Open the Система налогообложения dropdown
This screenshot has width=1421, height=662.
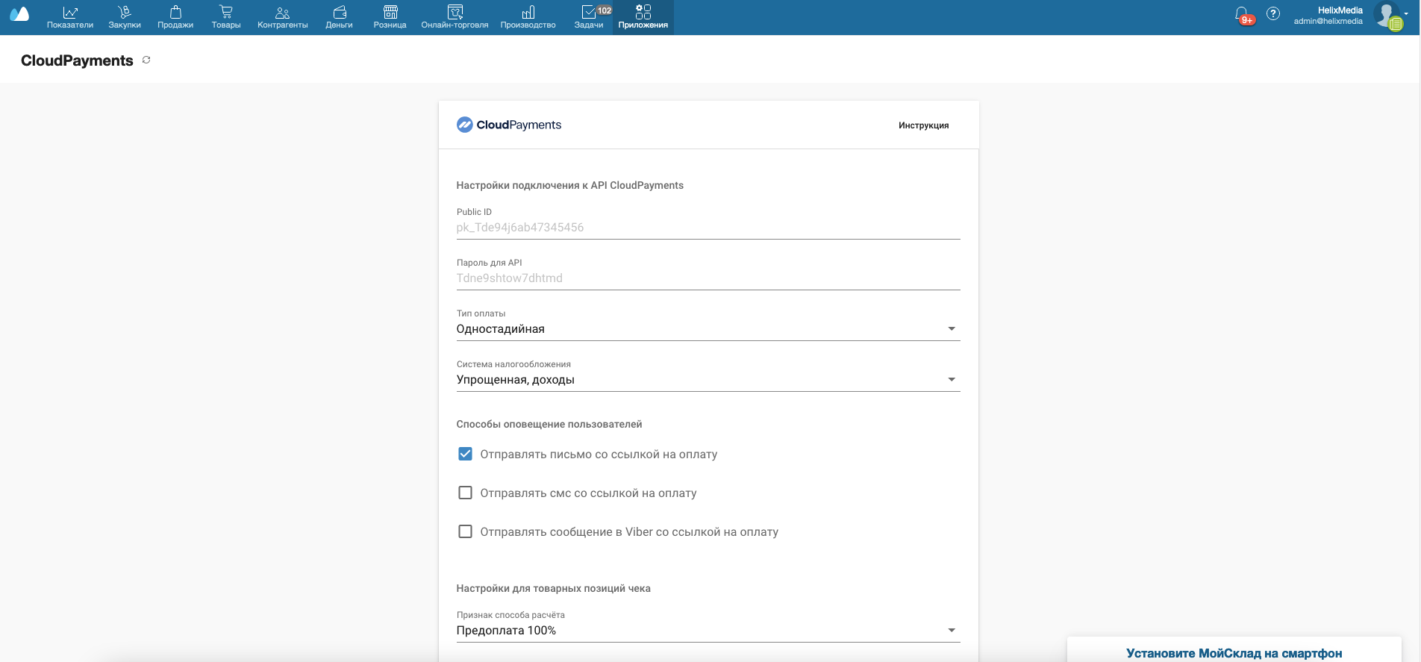[x=708, y=380]
